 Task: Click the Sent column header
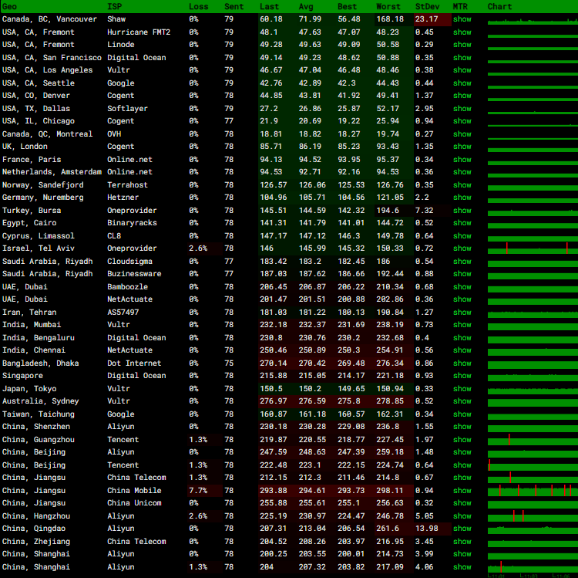pyautogui.click(x=234, y=6)
